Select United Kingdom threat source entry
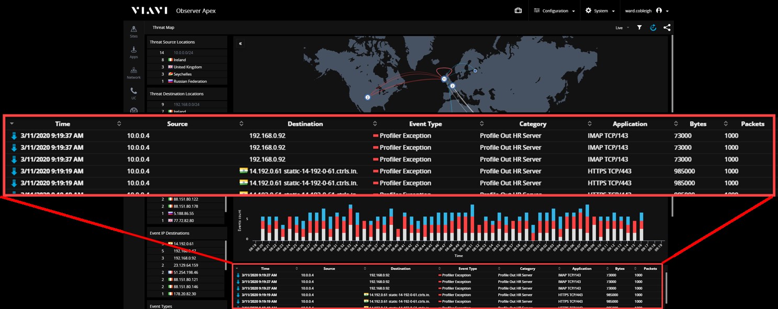Image resolution: width=778 pixels, height=309 pixels. 187,67
